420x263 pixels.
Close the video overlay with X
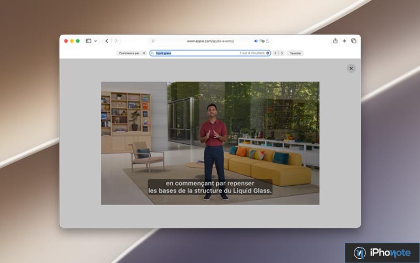pos(351,68)
